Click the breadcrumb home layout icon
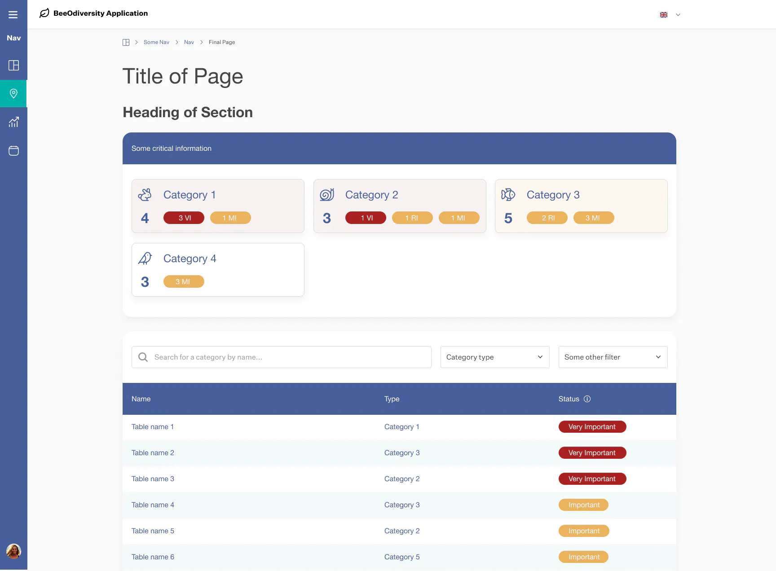Viewport: 776px width, 571px height. [x=126, y=42]
